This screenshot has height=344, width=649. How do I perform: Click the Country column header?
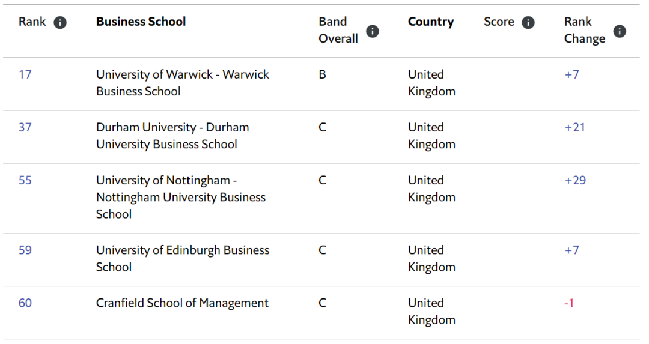point(431,22)
